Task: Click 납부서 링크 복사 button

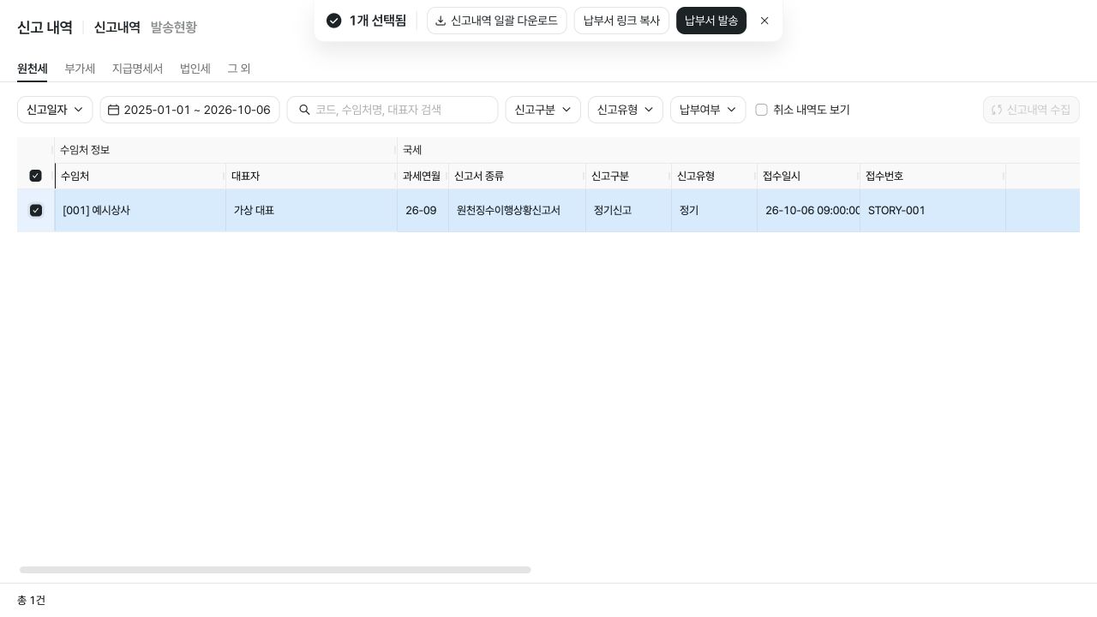Action: click(x=621, y=21)
